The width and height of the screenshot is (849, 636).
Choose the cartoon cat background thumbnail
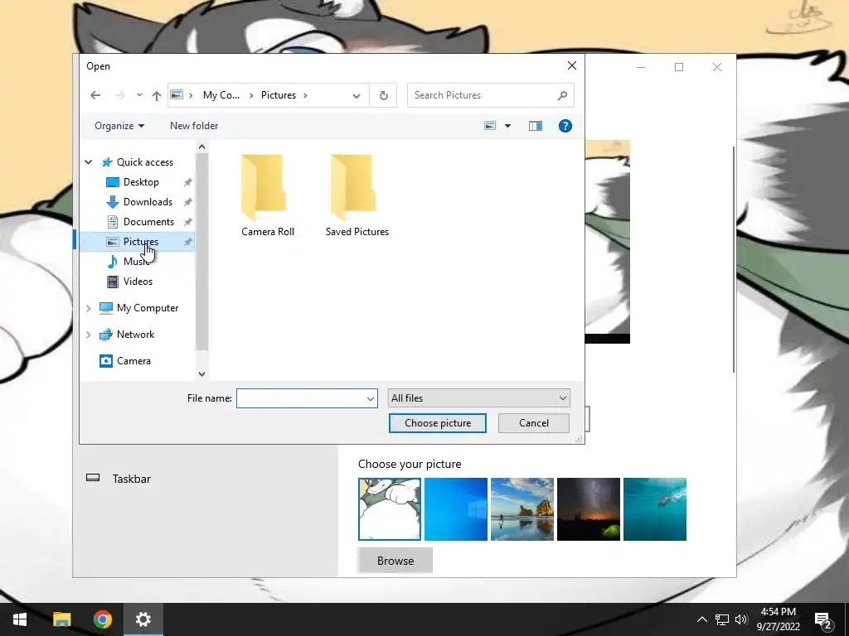(x=390, y=509)
